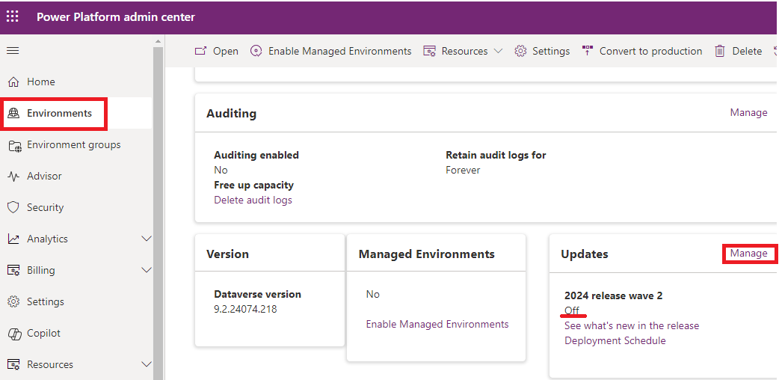782x380 pixels.
Task: Click the Analytics chart icon
Action: [13, 239]
